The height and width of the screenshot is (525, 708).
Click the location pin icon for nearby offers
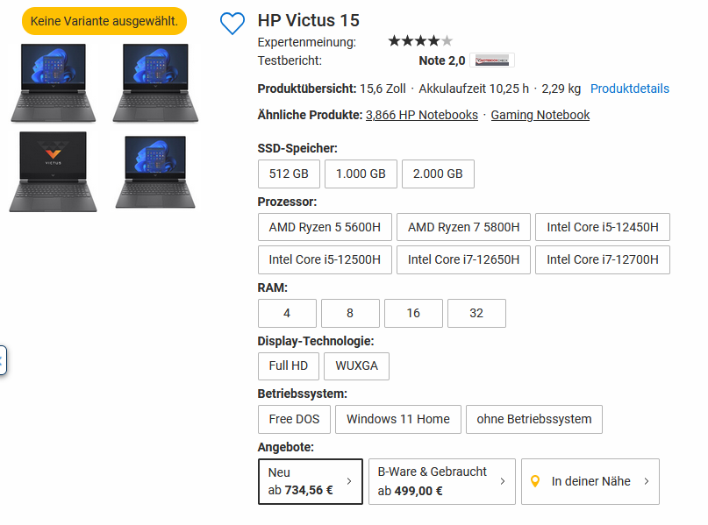coord(535,481)
